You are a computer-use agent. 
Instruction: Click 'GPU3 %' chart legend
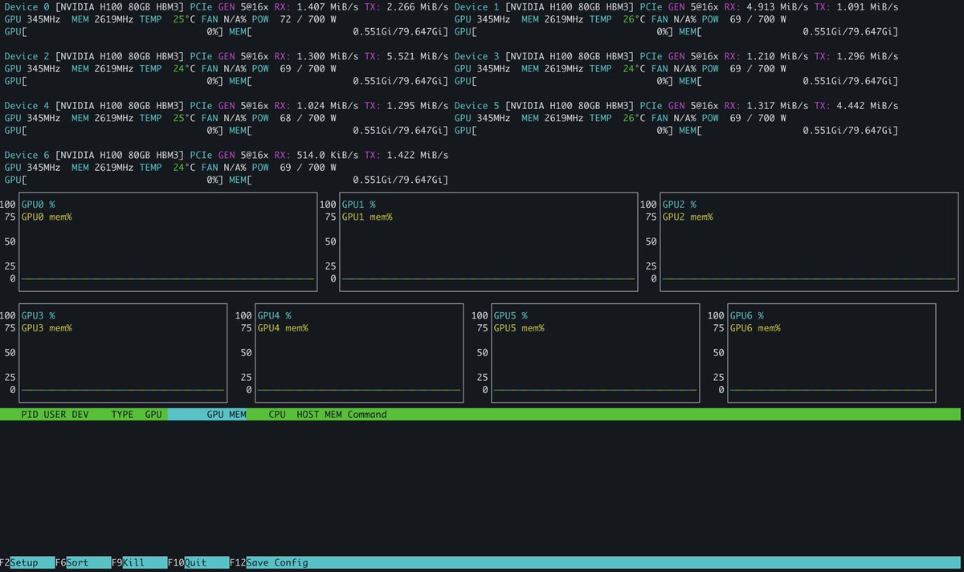(38, 315)
